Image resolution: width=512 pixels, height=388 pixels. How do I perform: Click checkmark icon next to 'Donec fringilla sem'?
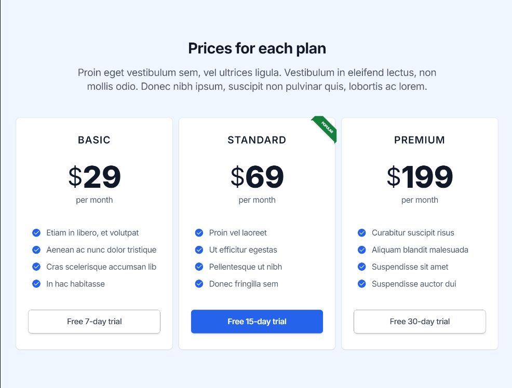(x=199, y=284)
